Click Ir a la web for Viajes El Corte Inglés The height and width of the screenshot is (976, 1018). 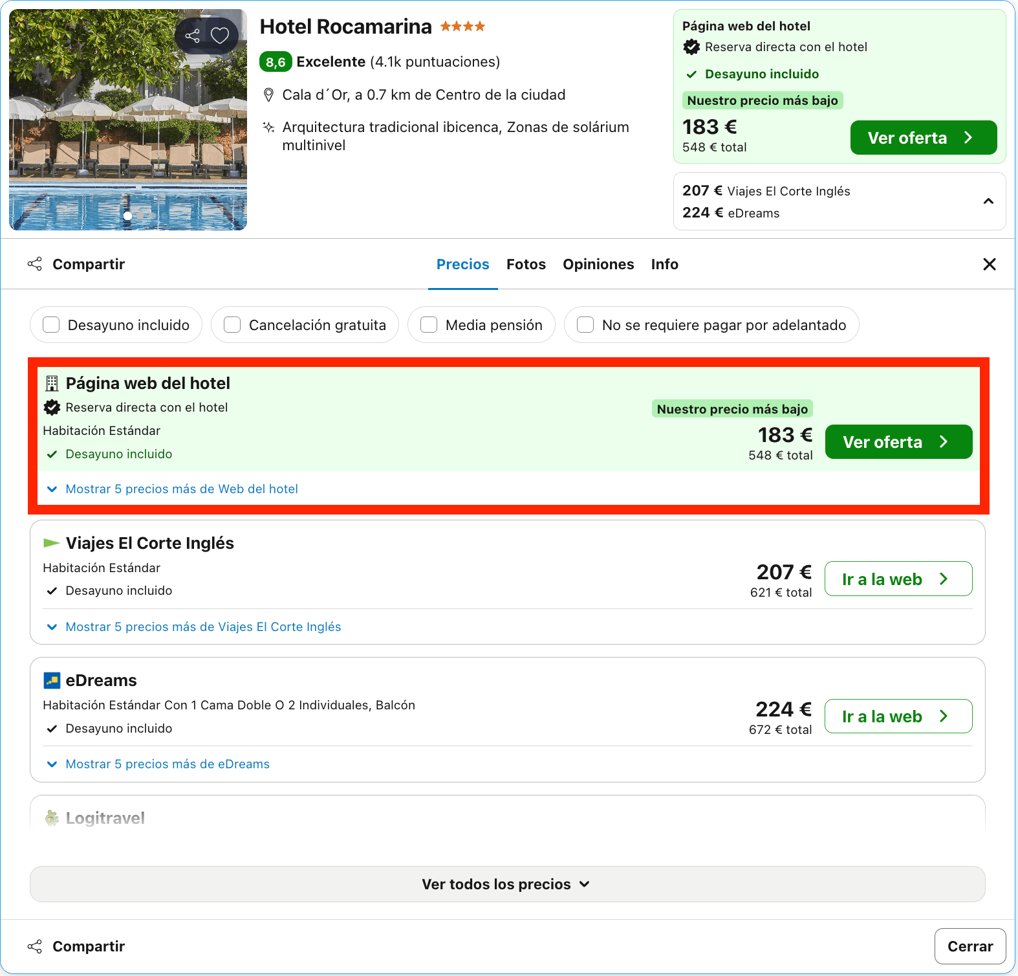point(898,579)
